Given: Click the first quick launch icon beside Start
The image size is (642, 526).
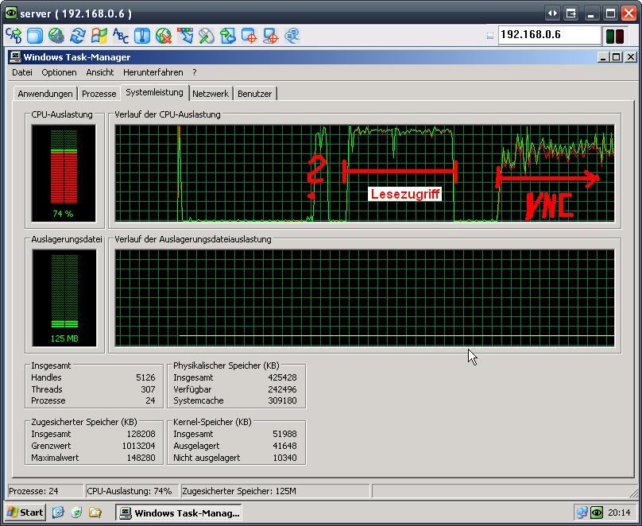Looking at the screenshot, I should pyautogui.click(x=58, y=512).
